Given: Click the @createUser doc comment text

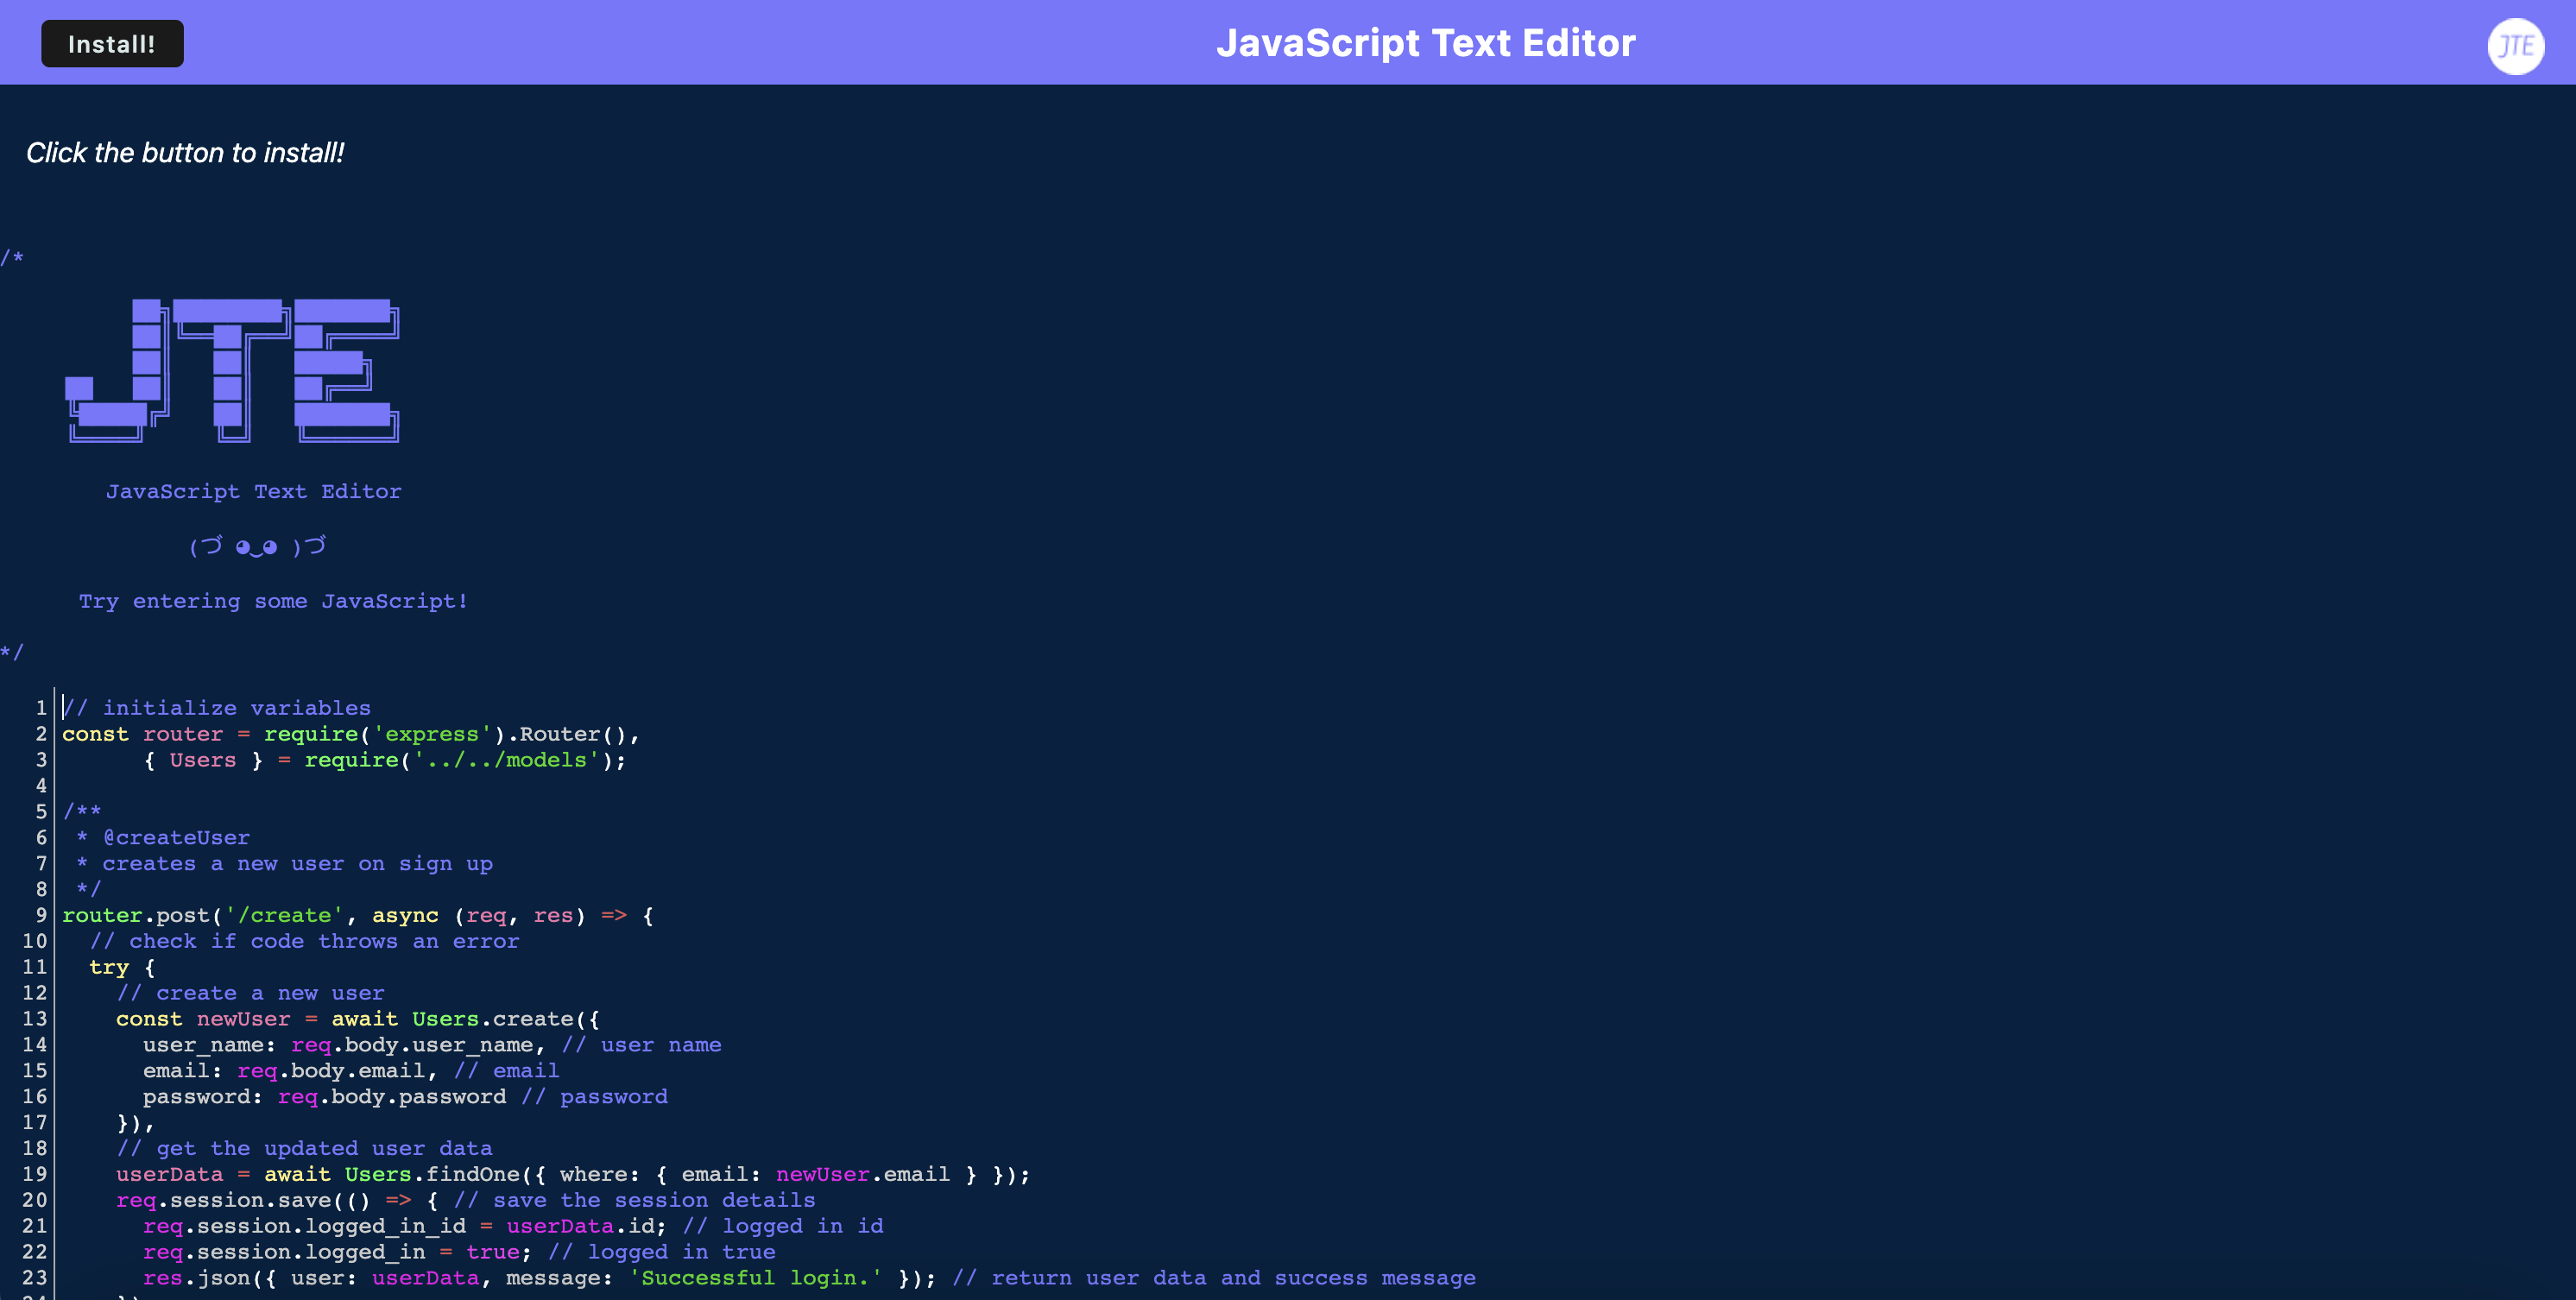Looking at the screenshot, I should pyautogui.click(x=176, y=838).
